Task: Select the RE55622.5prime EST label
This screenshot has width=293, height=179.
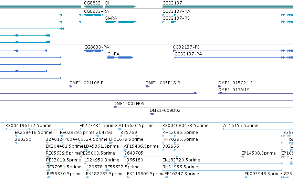Action: (x=122, y=167)
